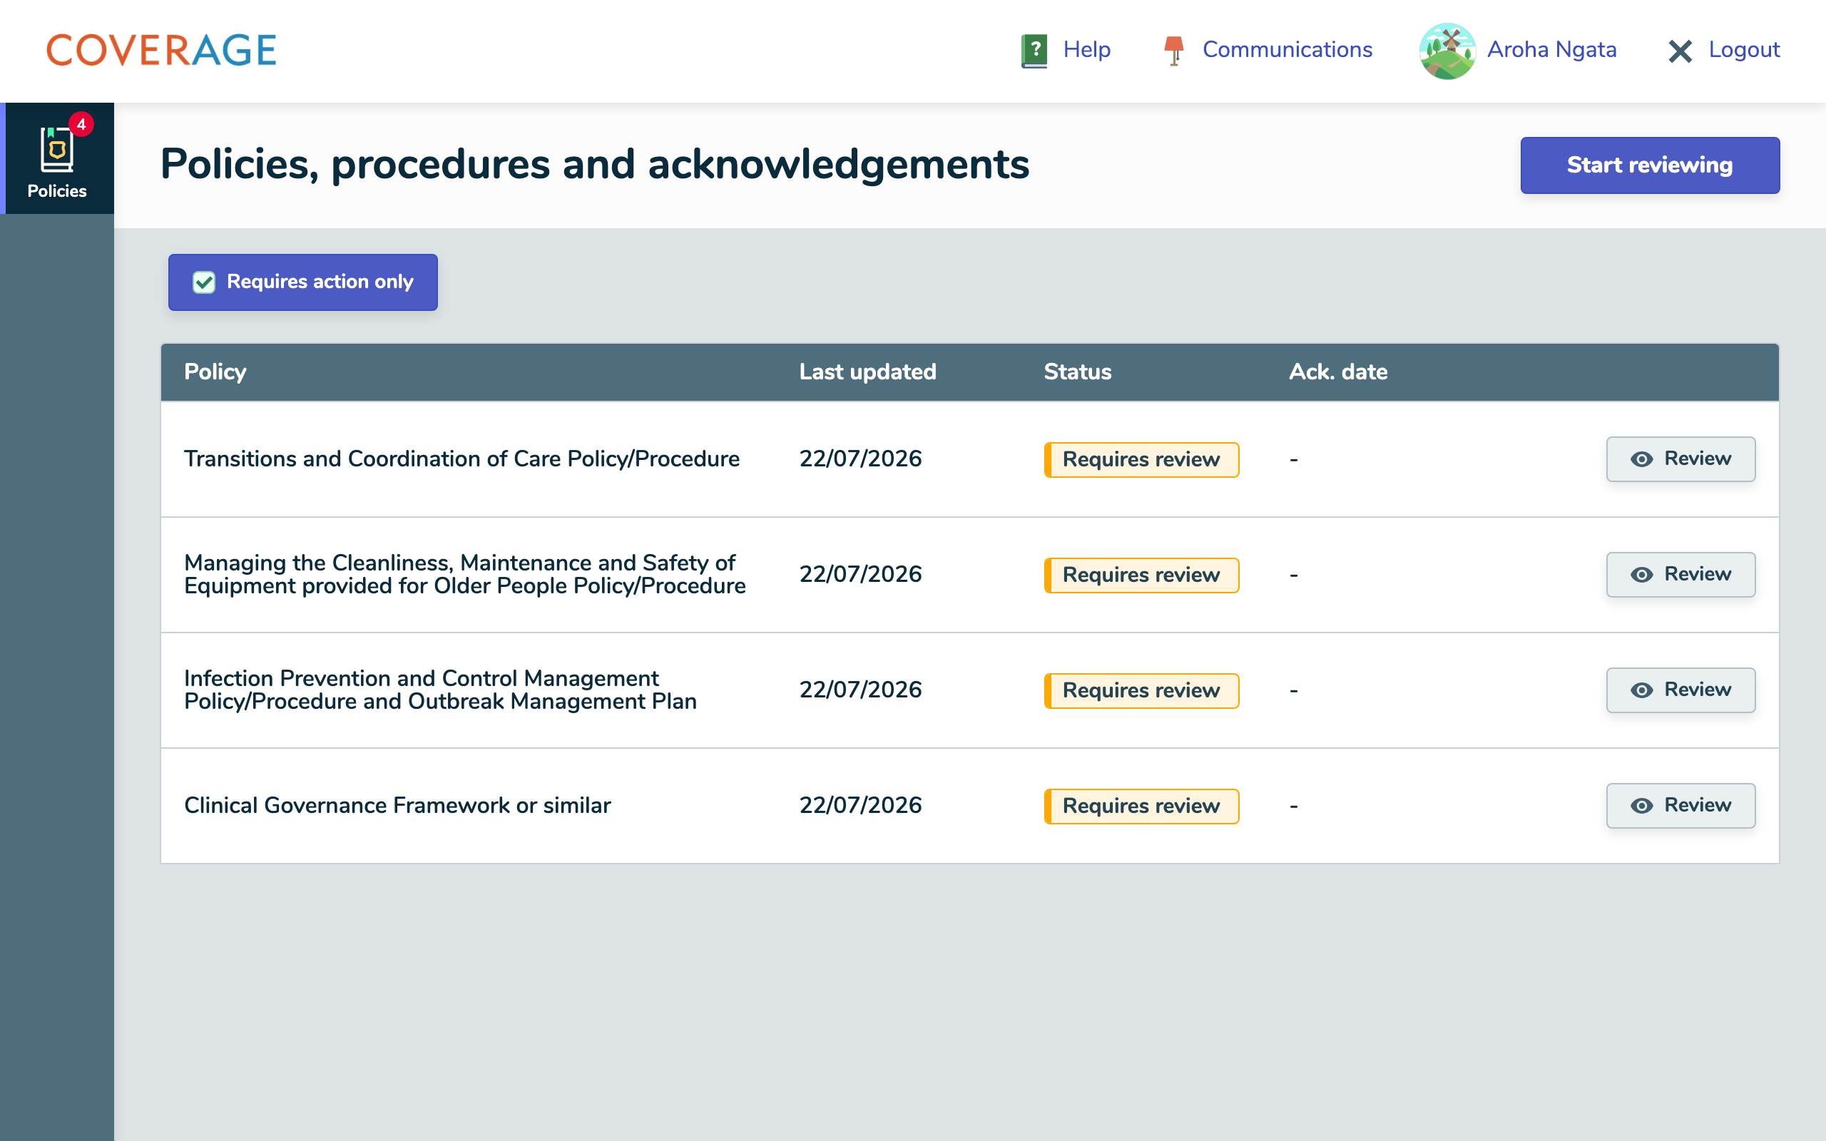Open the Policies sidebar tab
Viewport: 1826px width, 1141px height.
57,158
